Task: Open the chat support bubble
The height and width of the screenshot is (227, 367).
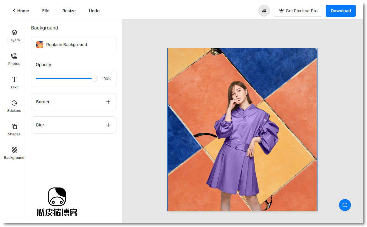Action: tap(345, 205)
